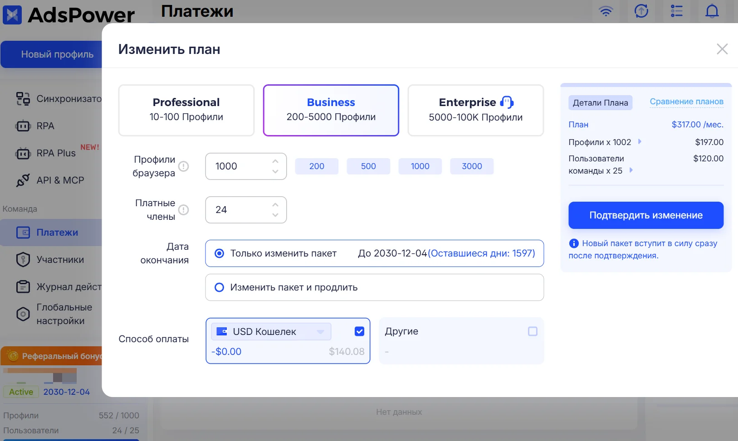Select the Business plan tab

[331, 110]
